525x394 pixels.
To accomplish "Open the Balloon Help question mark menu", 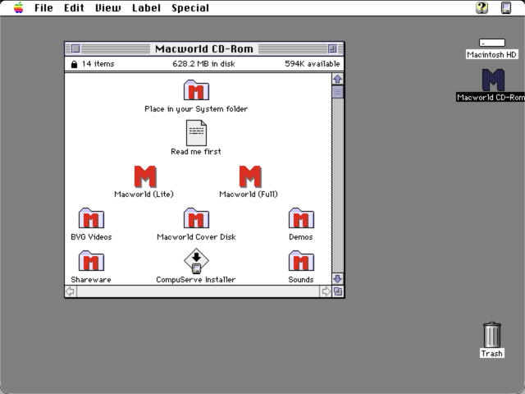I will [482, 7].
